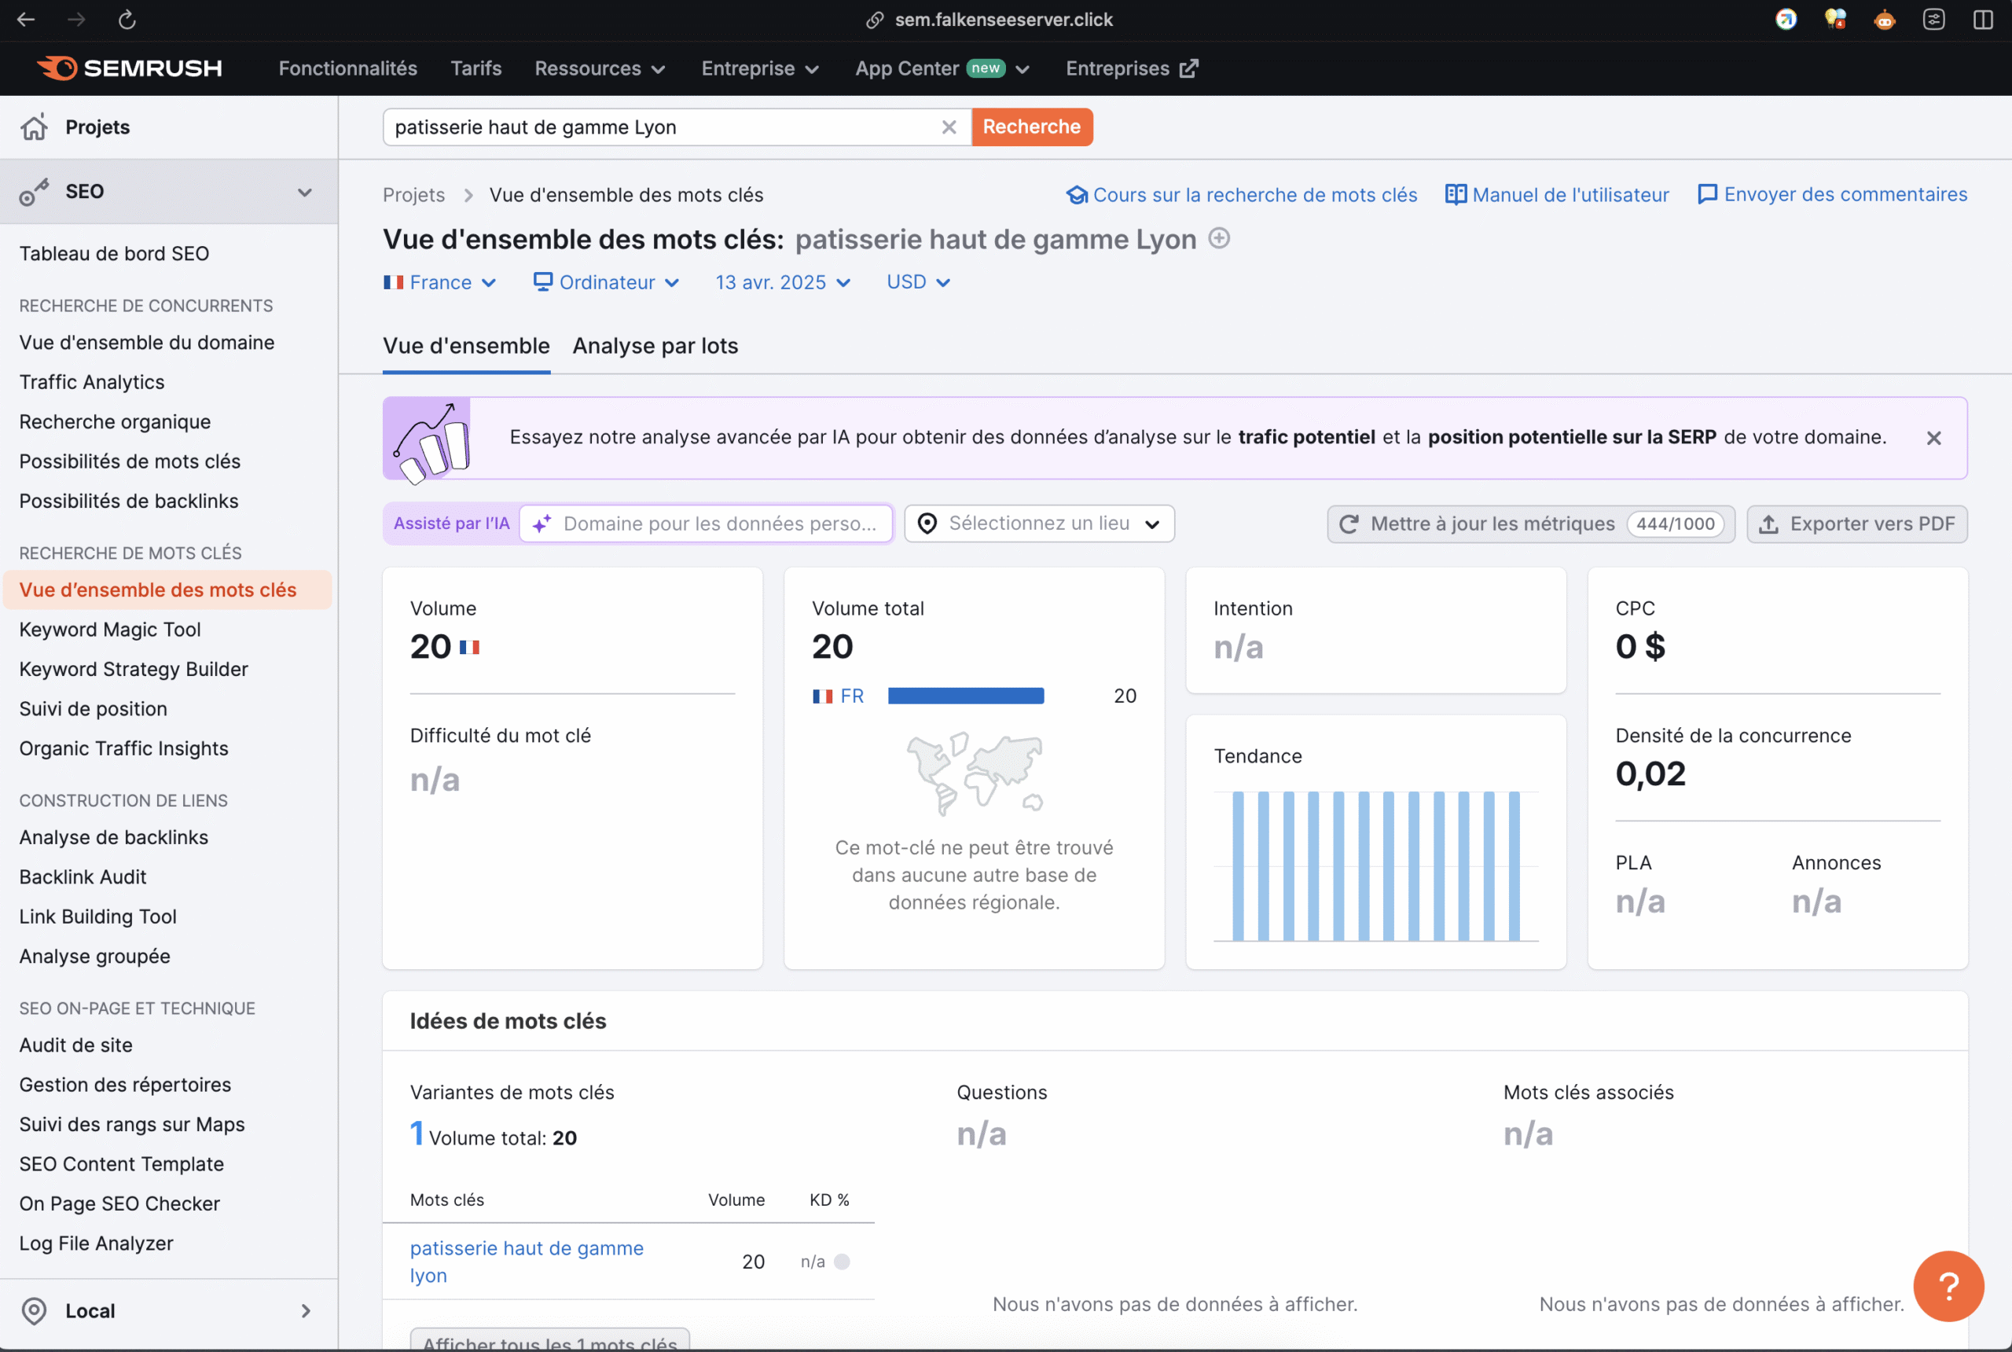Open Recherche organique in sidebar
This screenshot has height=1352, width=2012.
pos(115,421)
